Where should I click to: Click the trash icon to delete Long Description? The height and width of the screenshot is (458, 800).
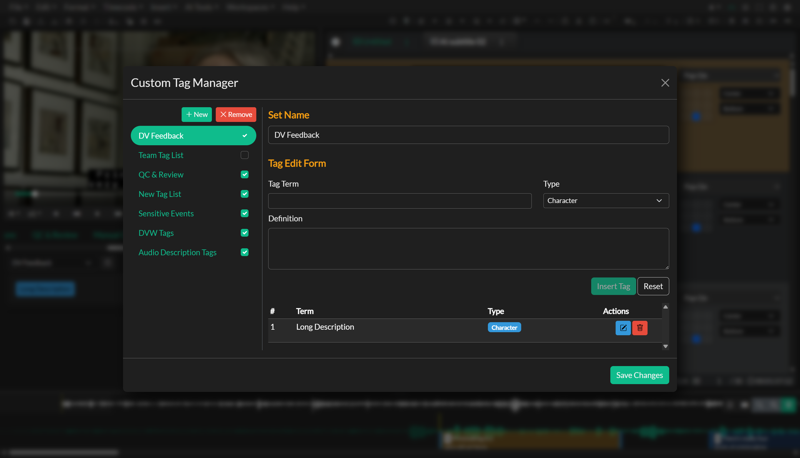tap(640, 328)
